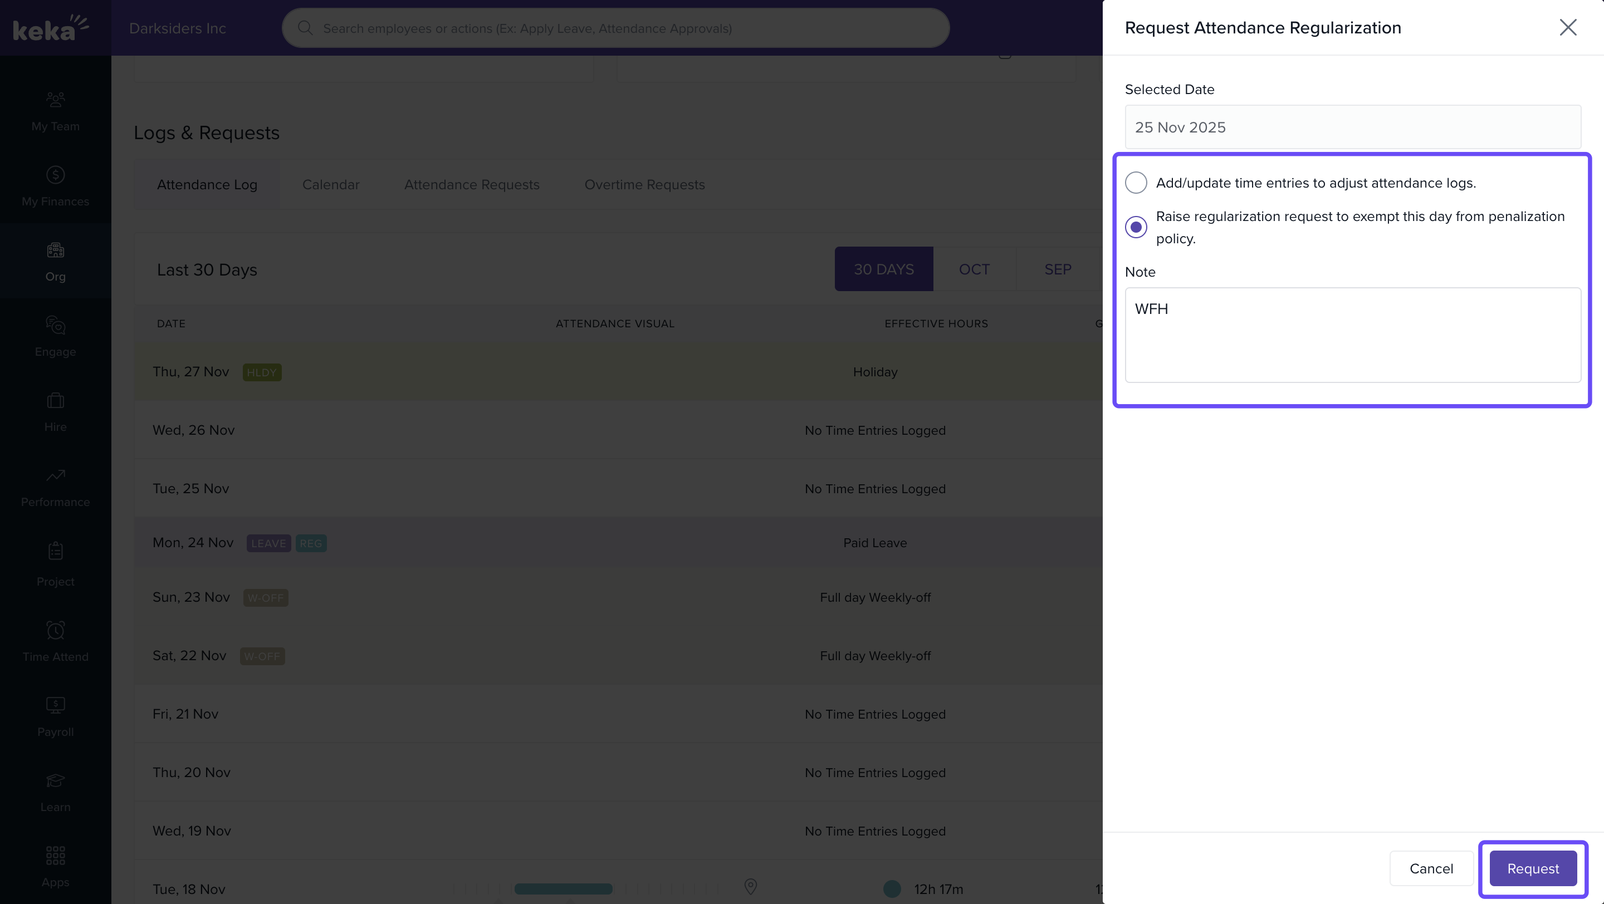Switch to the Calendar tab
The height and width of the screenshot is (904, 1604).
pos(331,185)
